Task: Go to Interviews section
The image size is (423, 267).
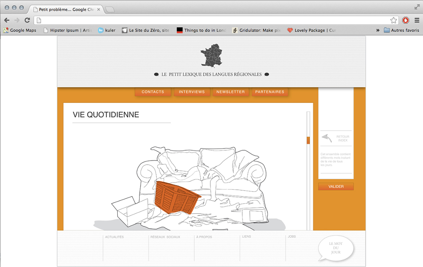Action: tap(192, 92)
